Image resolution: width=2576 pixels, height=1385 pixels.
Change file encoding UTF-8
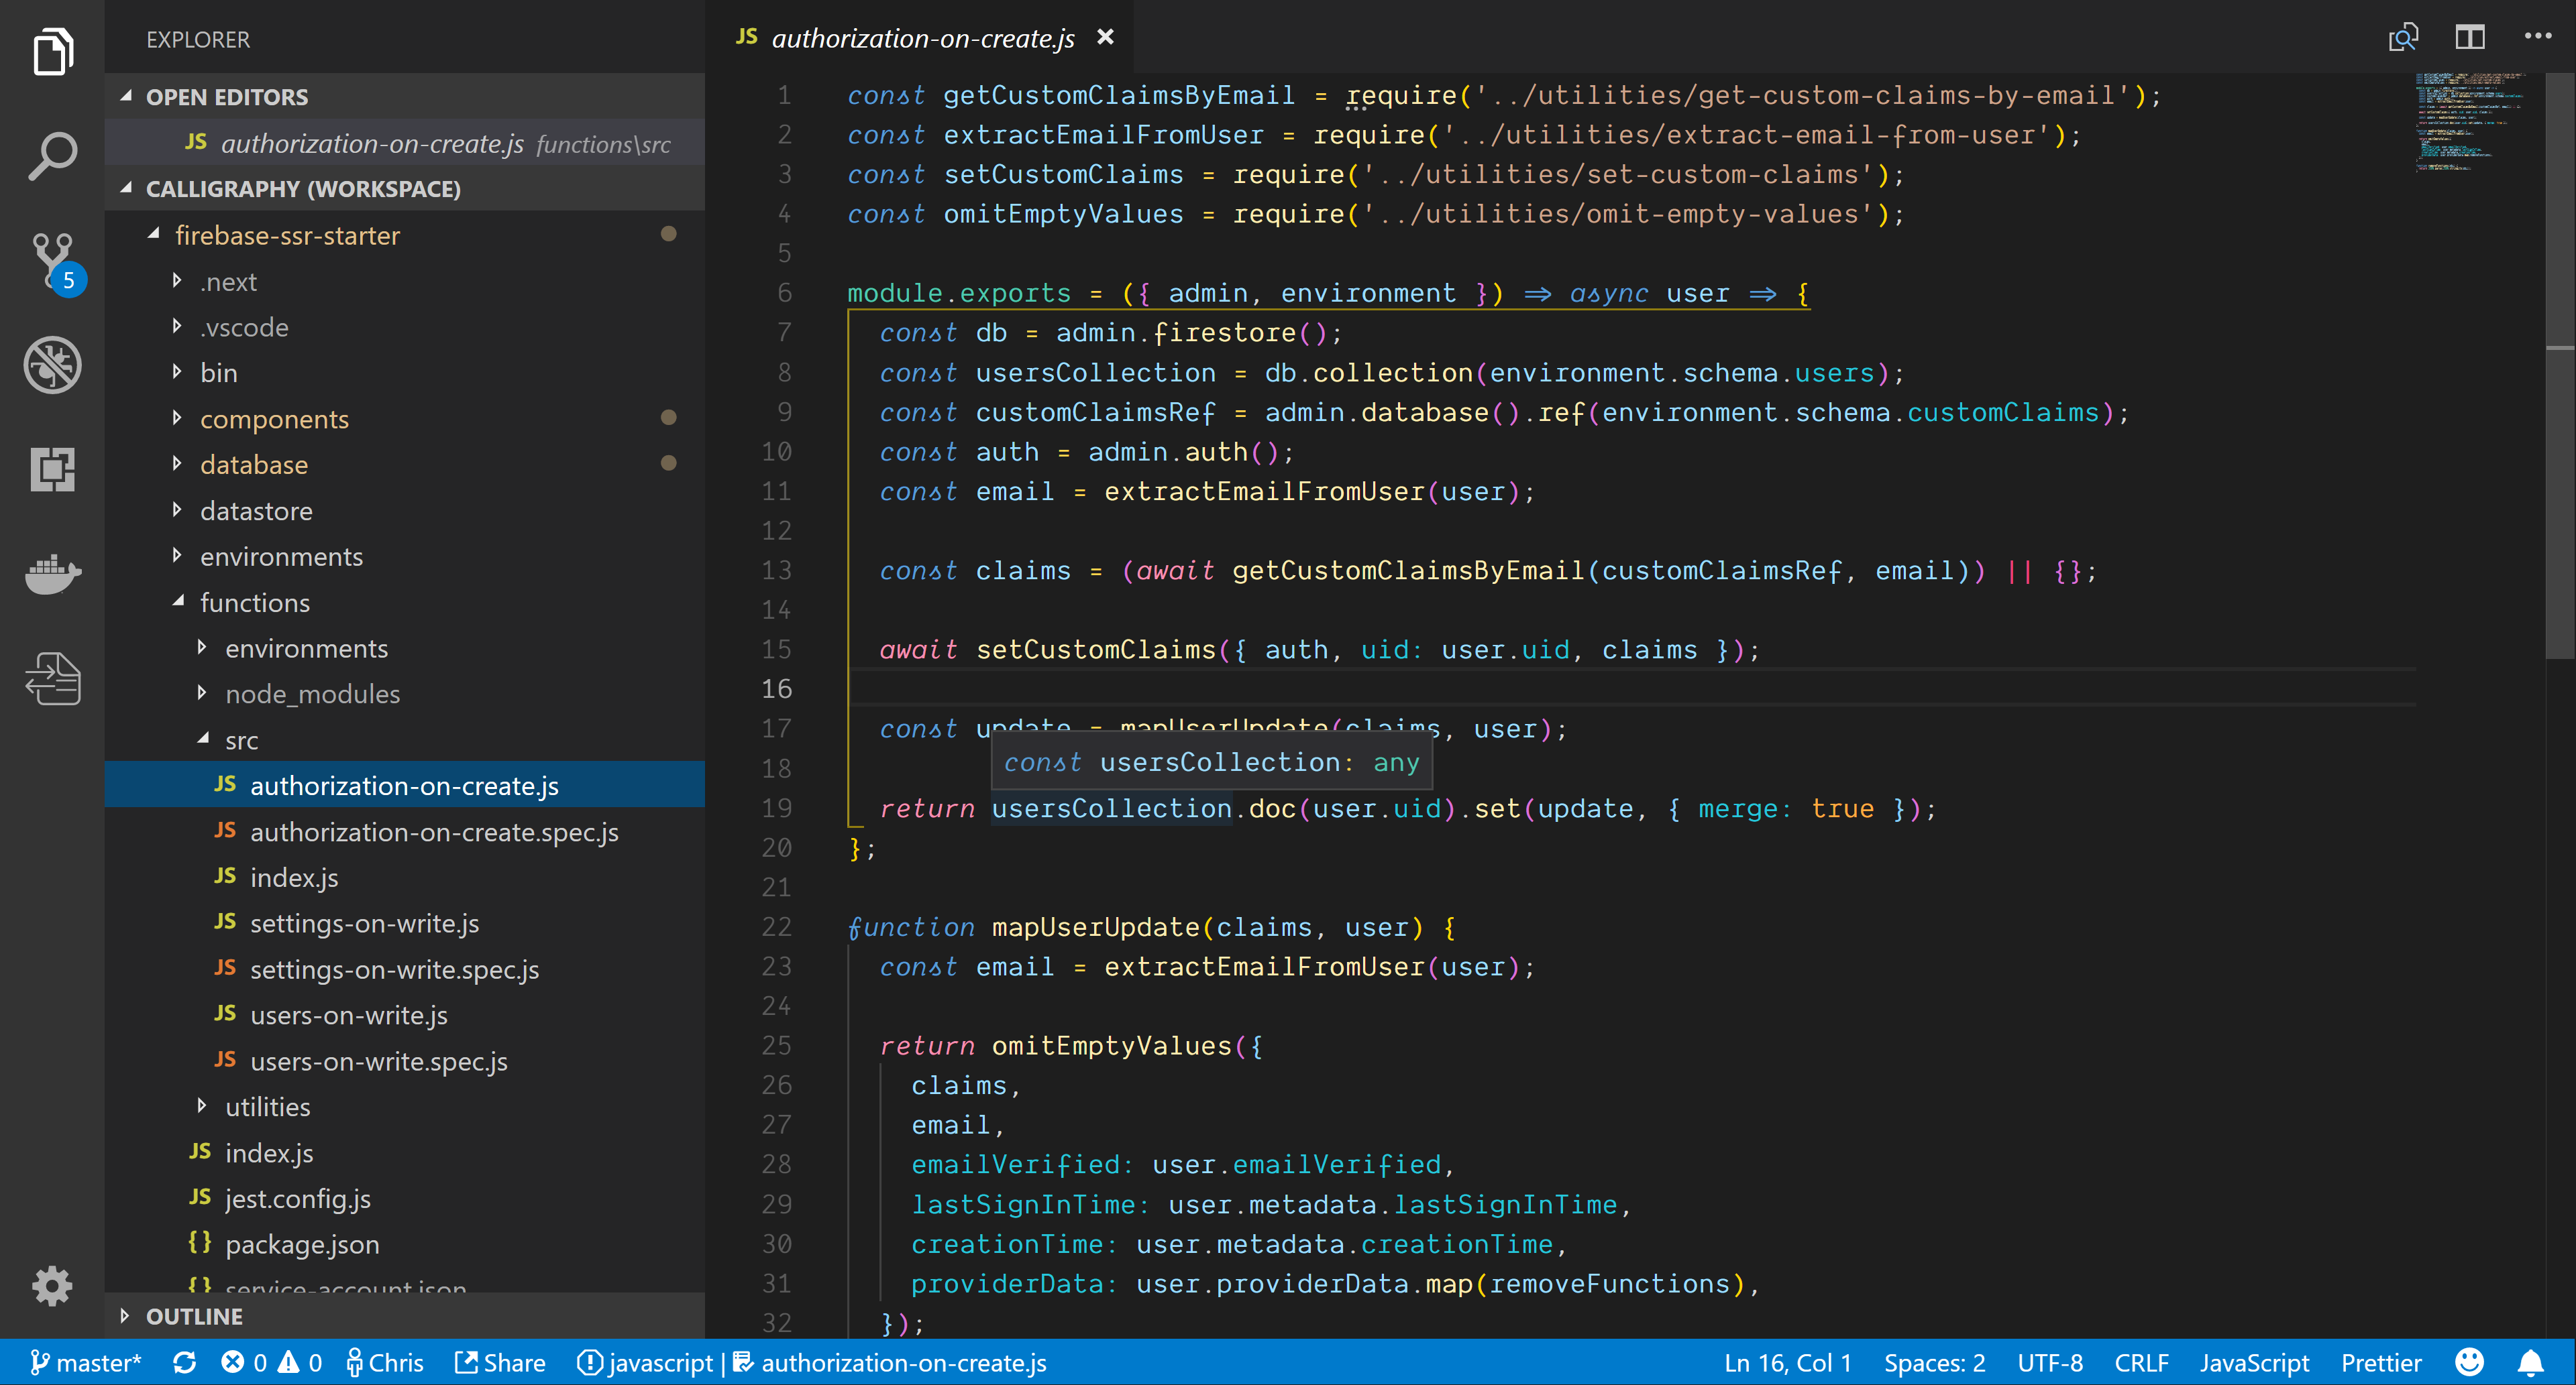coord(2050,1362)
